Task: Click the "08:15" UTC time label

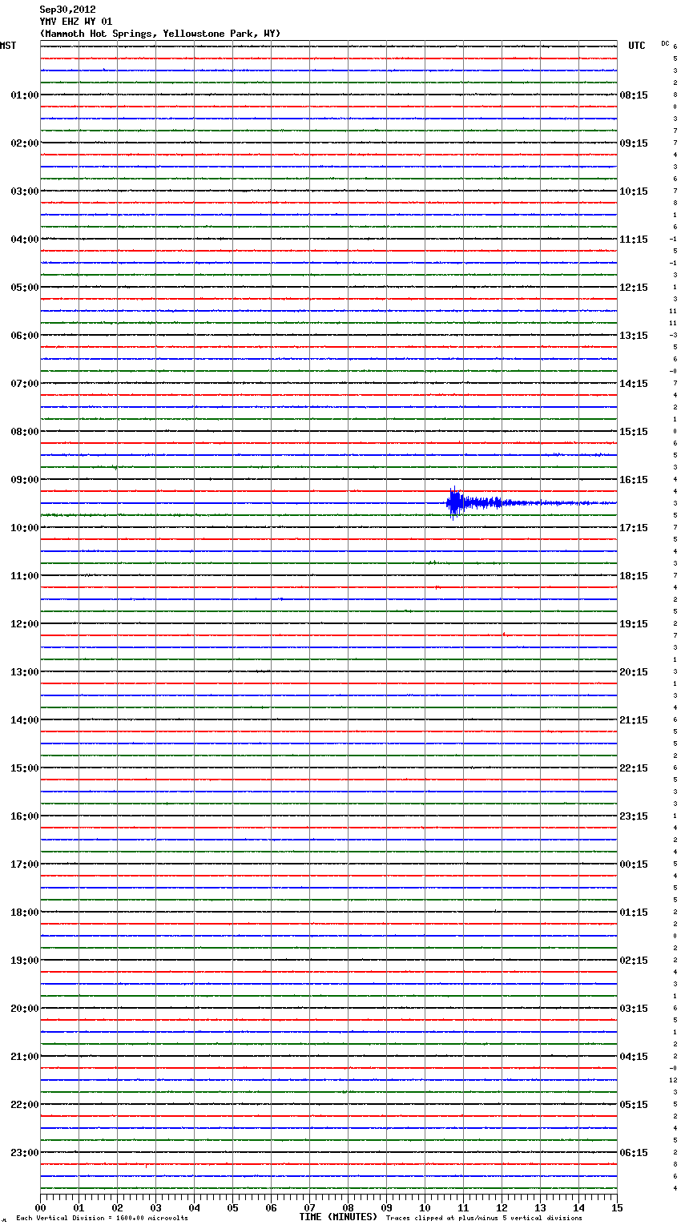Action: (634, 95)
